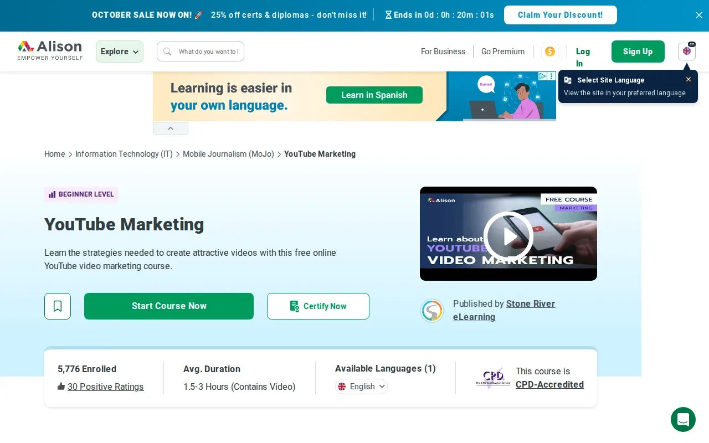Click the YouTube Marketing course title
The height and width of the screenshot is (443, 709).
[124, 224]
